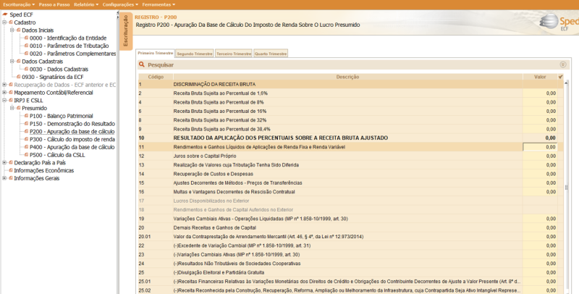Click the icon beside 0010 - Parâmetros de Tributação

26,46
